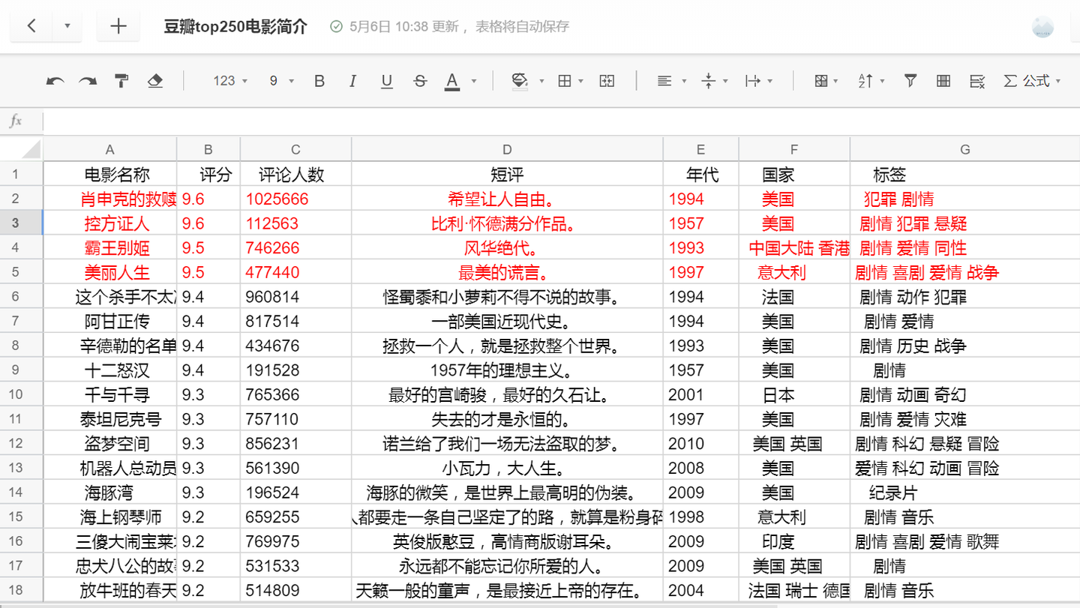Screen dimensions: 1080x608
Task: Click the plus new document button
Action: click(x=118, y=26)
